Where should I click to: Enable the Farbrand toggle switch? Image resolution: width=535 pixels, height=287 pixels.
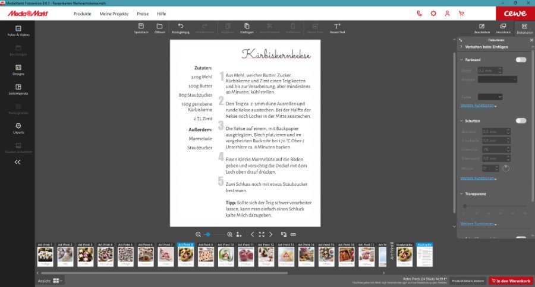(521, 60)
